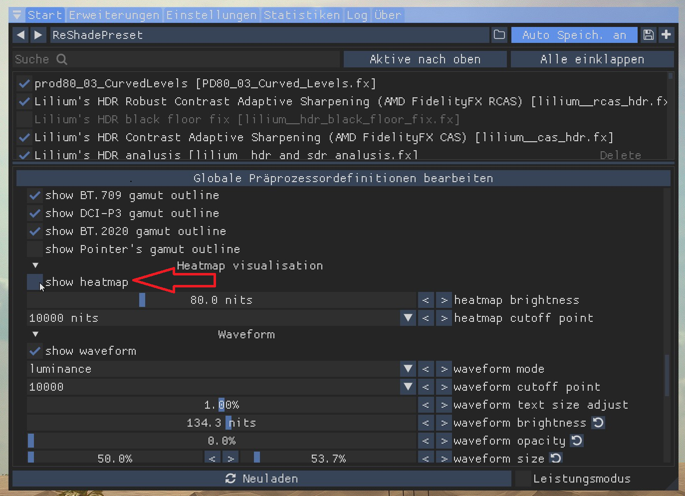The image size is (685, 496).
Task: Open the Statistiken tab
Action: (301, 15)
